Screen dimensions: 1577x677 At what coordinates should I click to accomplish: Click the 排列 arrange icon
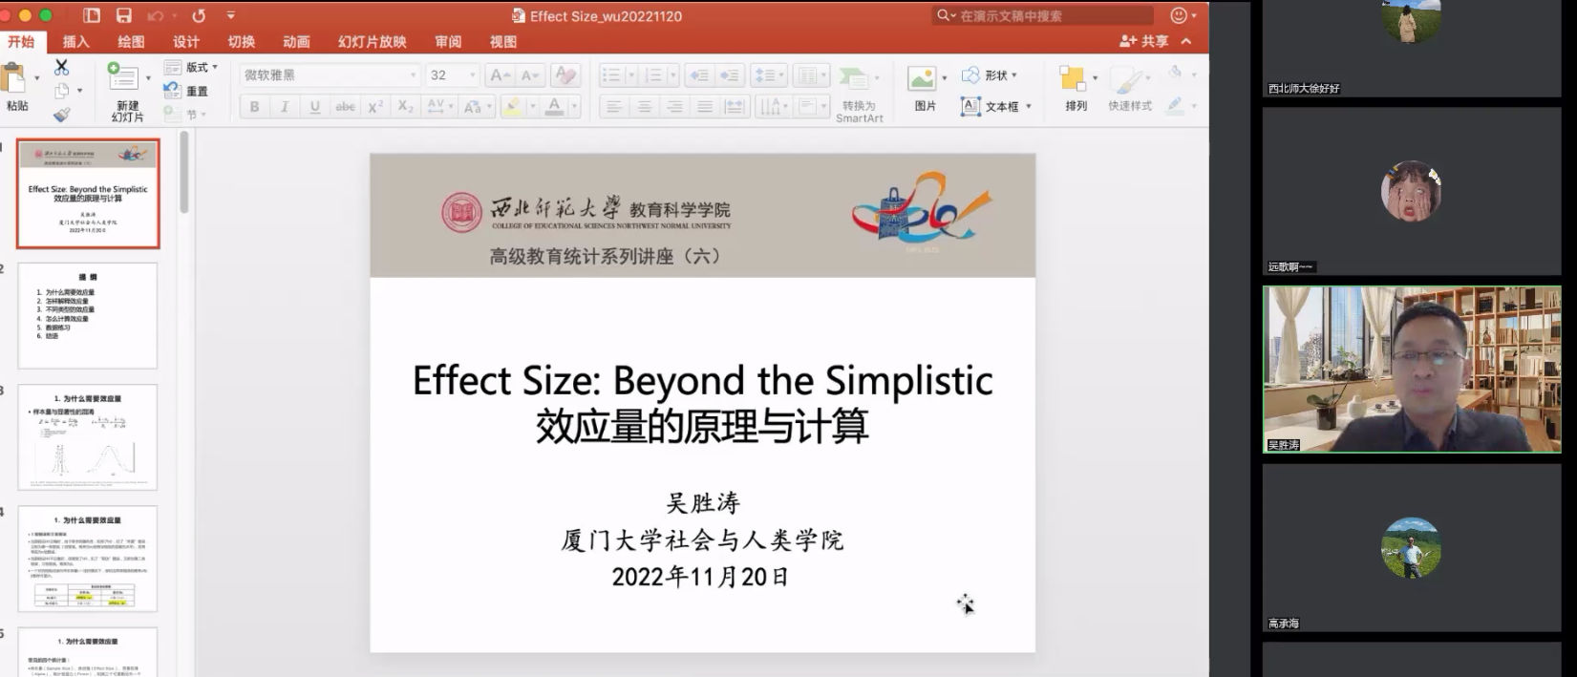[x=1074, y=80]
